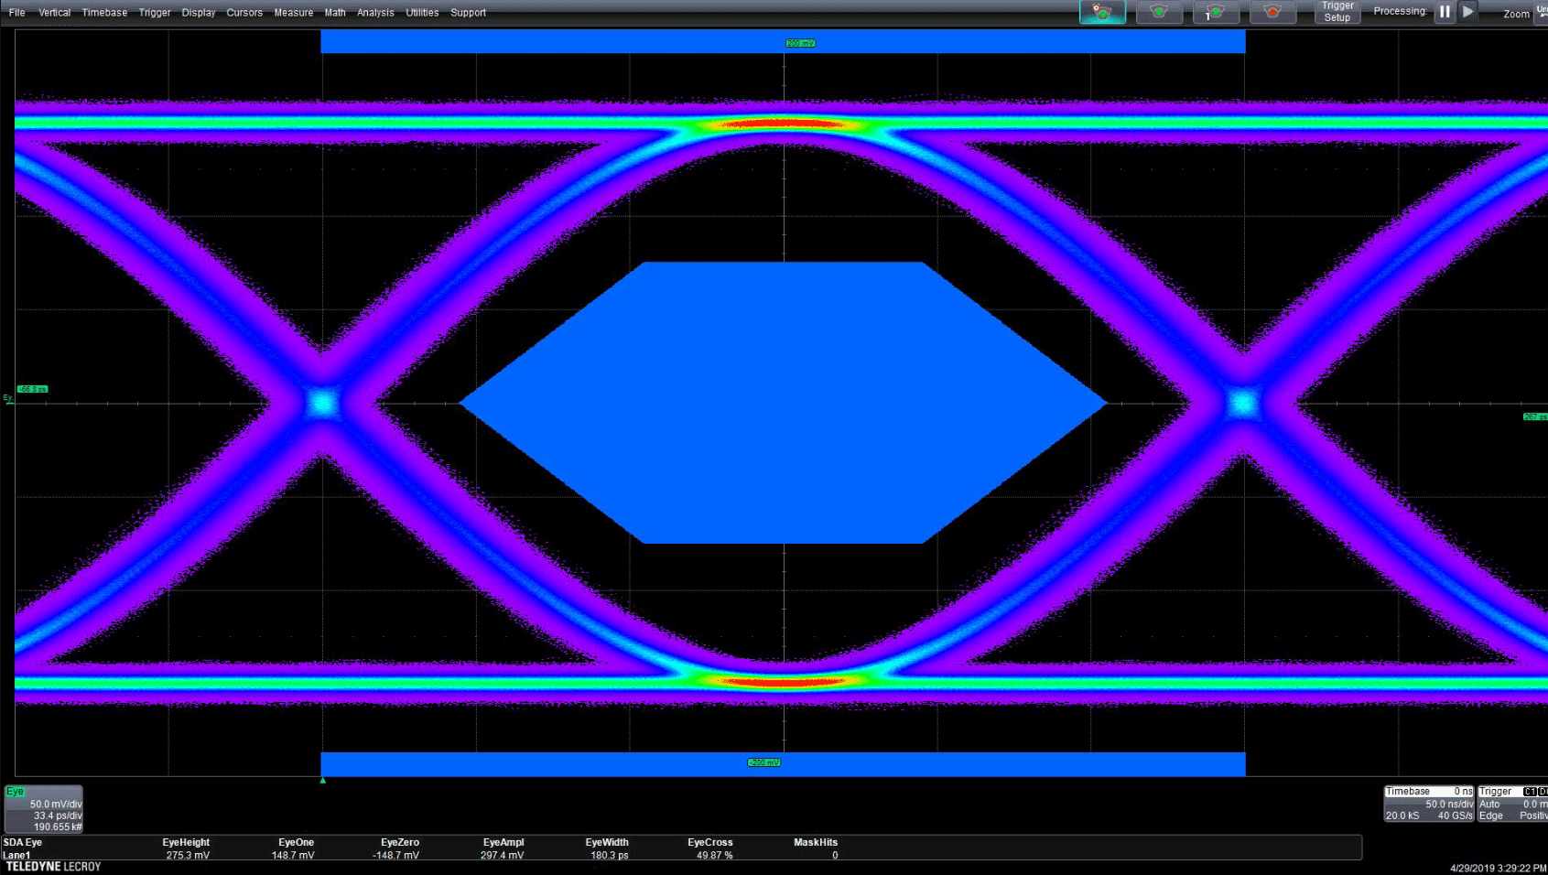Image resolution: width=1548 pixels, height=875 pixels.
Task: Open the Support menu
Action: click(468, 13)
